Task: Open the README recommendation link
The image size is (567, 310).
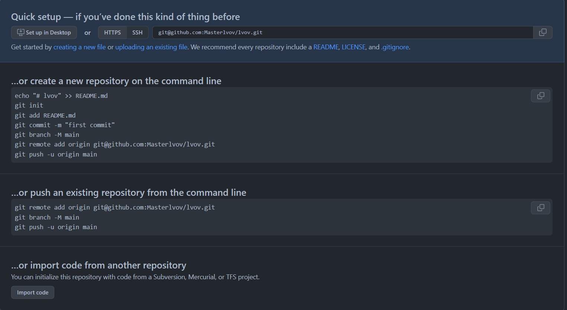Action: pyautogui.click(x=326, y=47)
